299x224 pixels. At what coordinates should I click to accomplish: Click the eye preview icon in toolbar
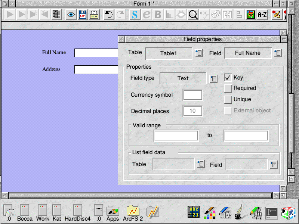click(70, 15)
